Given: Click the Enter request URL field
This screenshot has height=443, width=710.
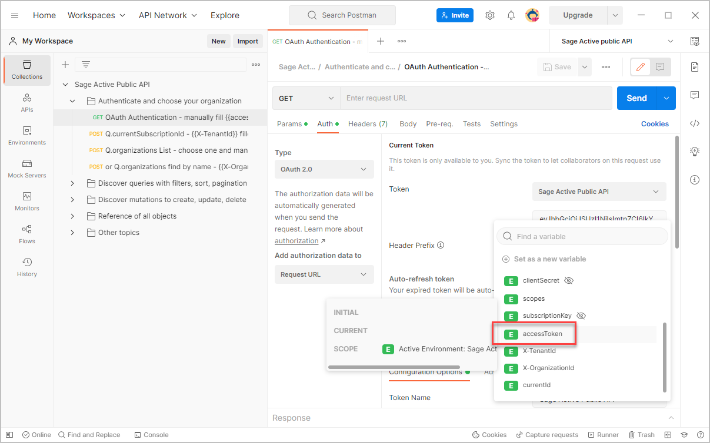Looking at the screenshot, I should pyautogui.click(x=476, y=98).
